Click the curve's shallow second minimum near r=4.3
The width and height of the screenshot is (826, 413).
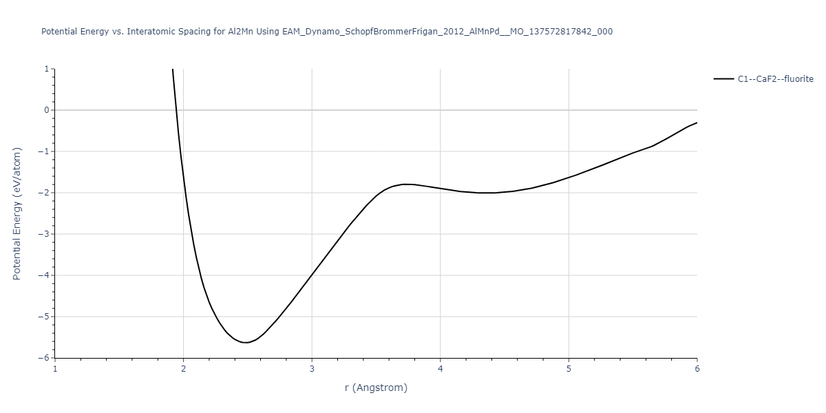485,193
